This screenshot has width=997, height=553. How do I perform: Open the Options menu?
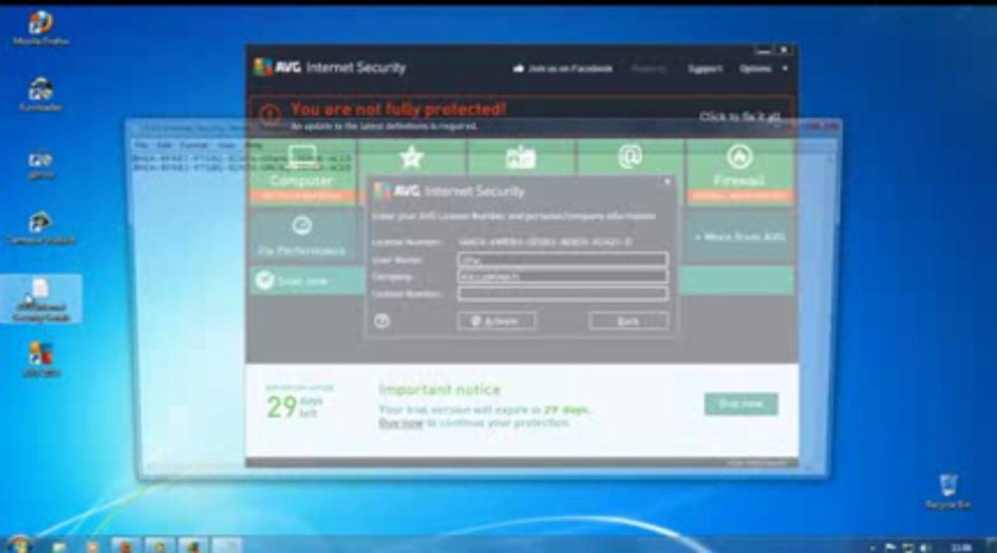[x=755, y=69]
